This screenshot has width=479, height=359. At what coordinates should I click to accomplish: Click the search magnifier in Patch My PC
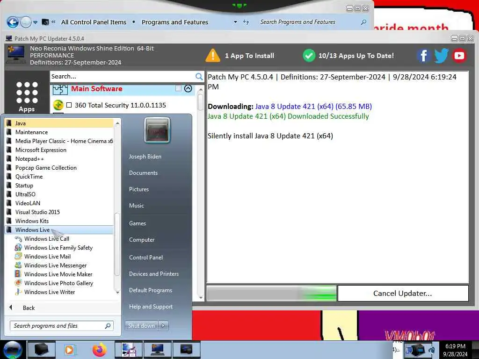[199, 77]
